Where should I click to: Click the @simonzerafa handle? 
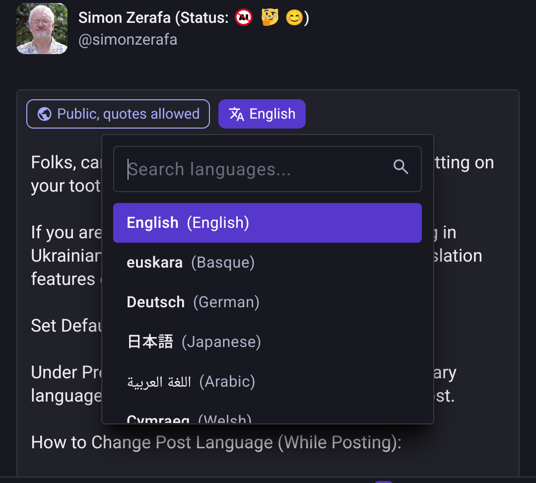128,40
